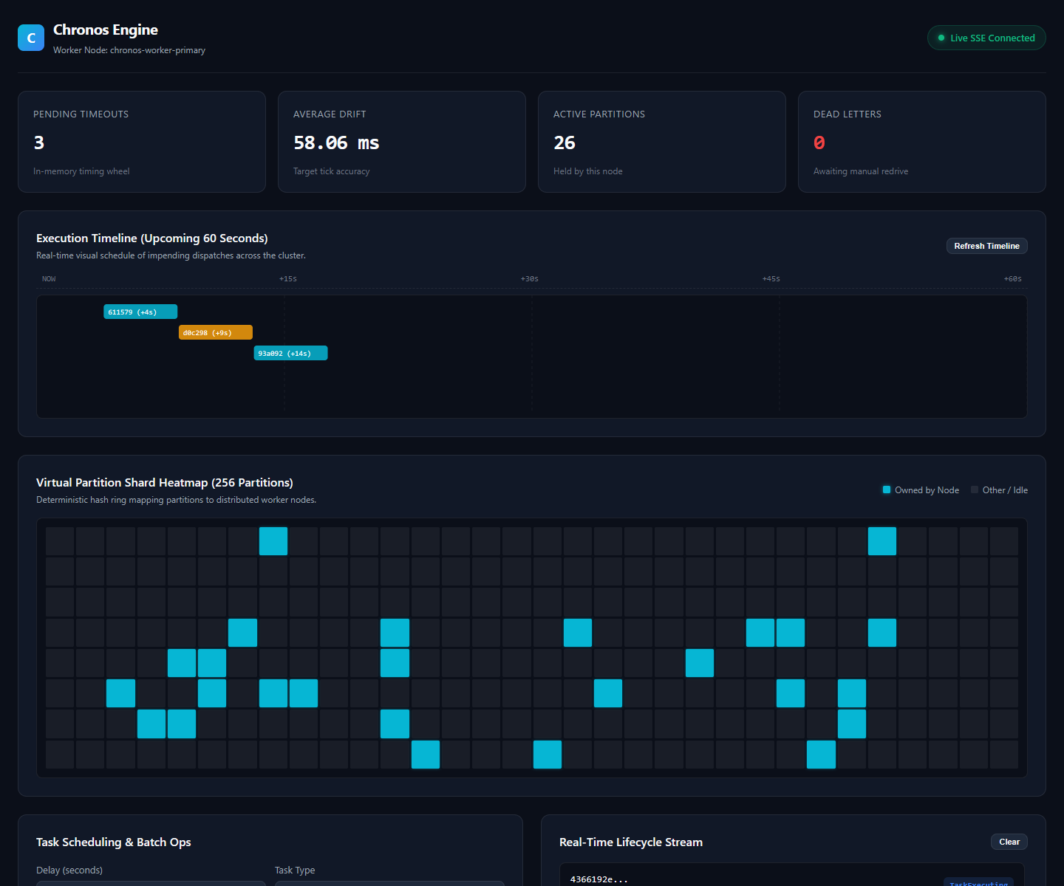Click the rightmost owned cell in heatmap bottom row

[x=821, y=755]
